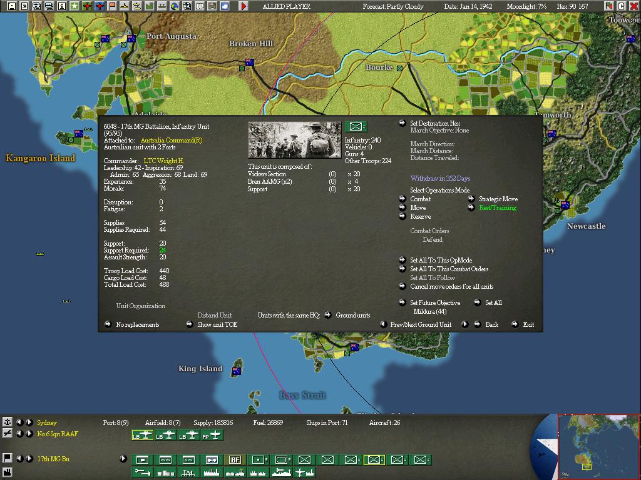641x480 pixels.
Task: Click the globe icon in top toolbar
Action: click(x=174, y=6)
